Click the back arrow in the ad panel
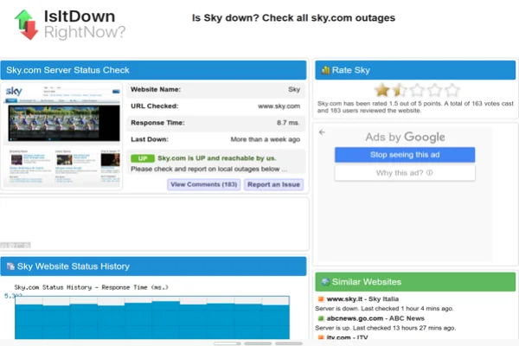The width and height of the screenshot is (519, 346). [322, 132]
